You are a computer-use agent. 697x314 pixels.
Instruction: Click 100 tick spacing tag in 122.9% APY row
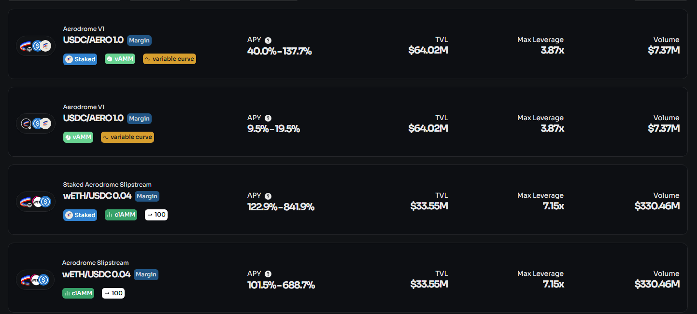click(156, 215)
